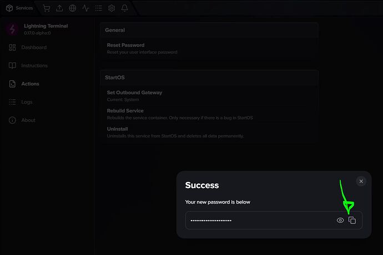Open notifications bell icon
Image resolution: width=383 pixels, height=255 pixels.
coord(124,8)
